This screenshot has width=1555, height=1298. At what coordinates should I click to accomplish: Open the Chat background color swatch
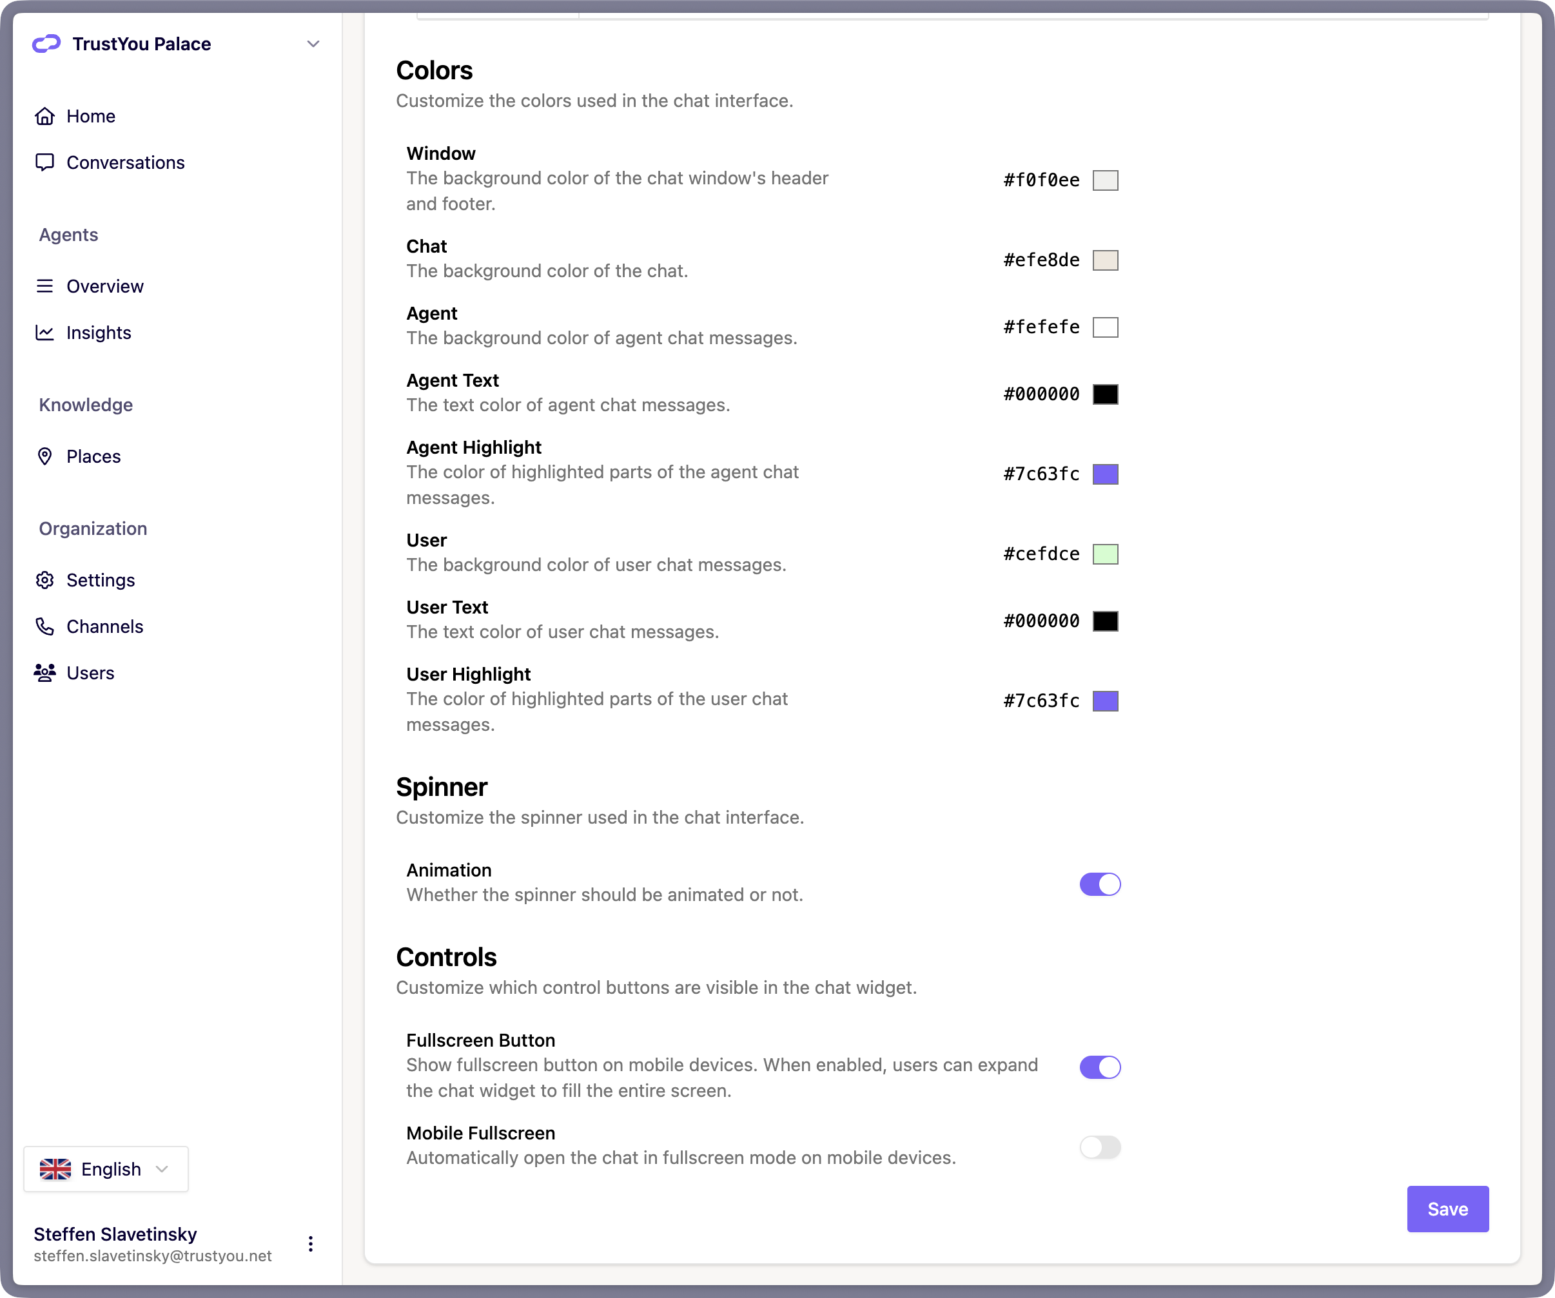pos(1105,260)
